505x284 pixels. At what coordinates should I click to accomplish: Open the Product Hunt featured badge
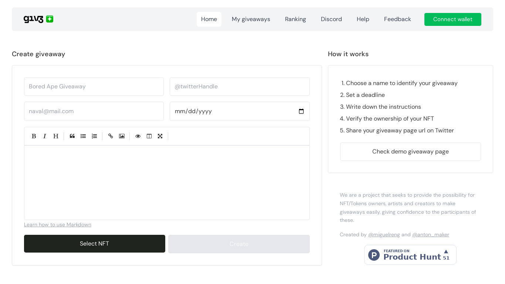click(410, 255)
